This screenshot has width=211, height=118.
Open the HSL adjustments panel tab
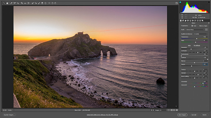click(188, 21)
